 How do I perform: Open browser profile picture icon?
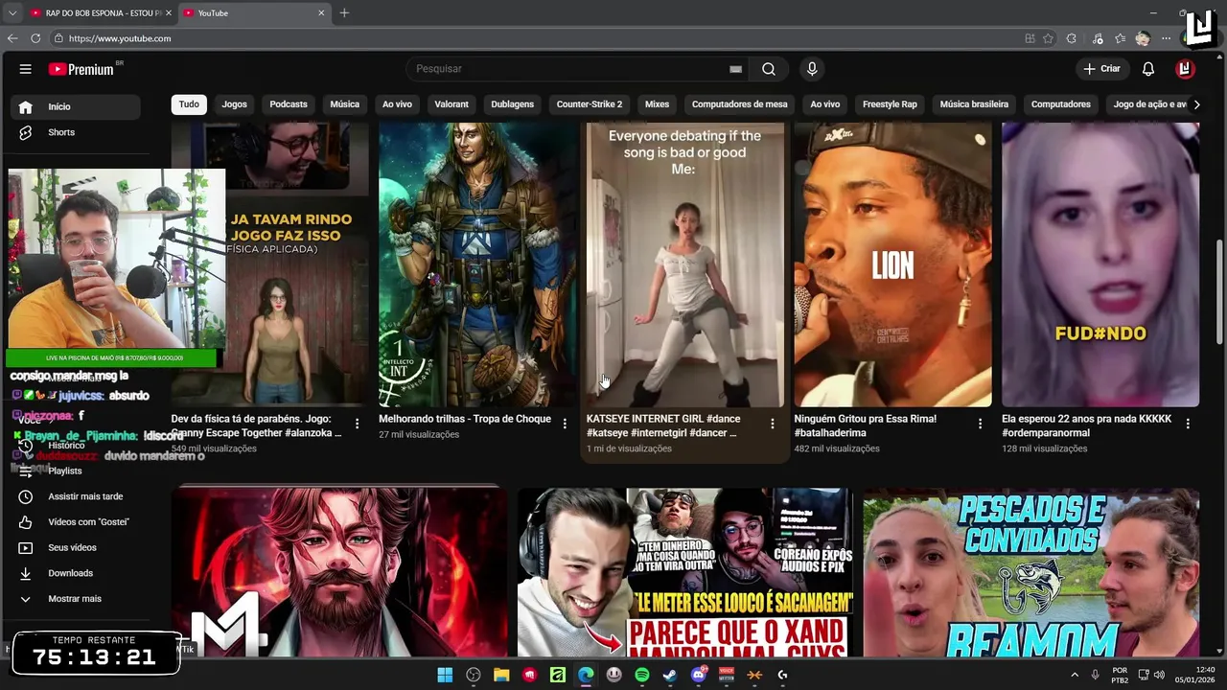point(1143,38)
